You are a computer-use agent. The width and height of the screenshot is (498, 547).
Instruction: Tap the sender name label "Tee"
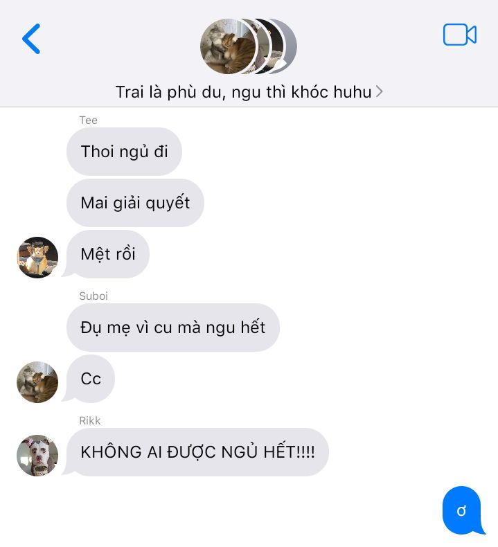tap(88, 120)
